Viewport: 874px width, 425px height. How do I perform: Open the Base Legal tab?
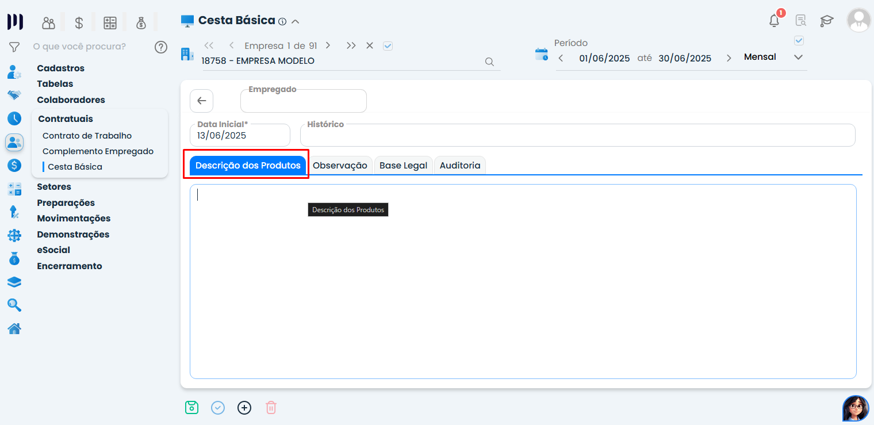point(403,166)
